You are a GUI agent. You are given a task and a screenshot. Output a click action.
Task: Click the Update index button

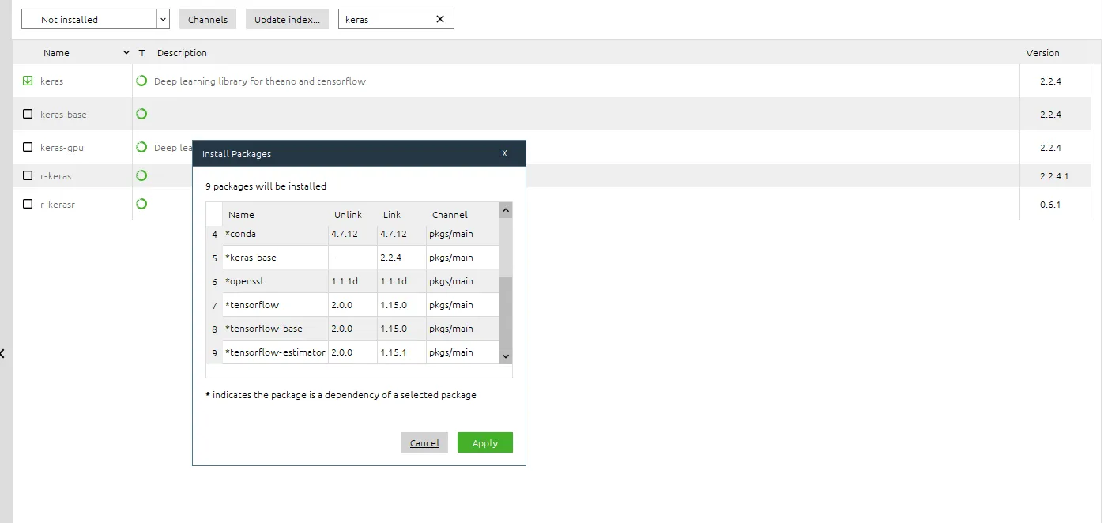point(287,19)
